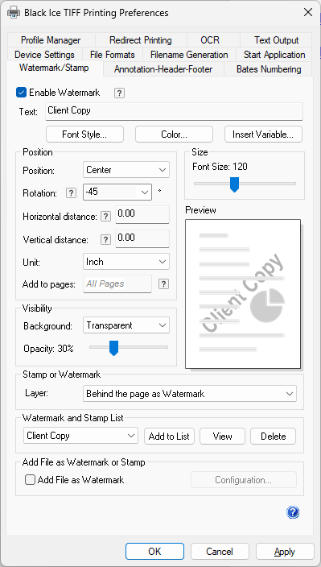The image size is (321, 567).
Task: Click the watermark Text input field
Action: (174, 111)
